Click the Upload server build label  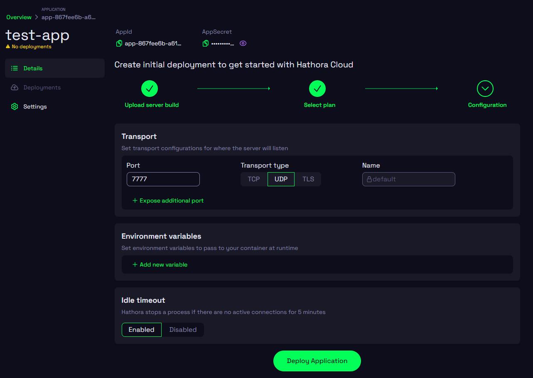tap(152, 105)
